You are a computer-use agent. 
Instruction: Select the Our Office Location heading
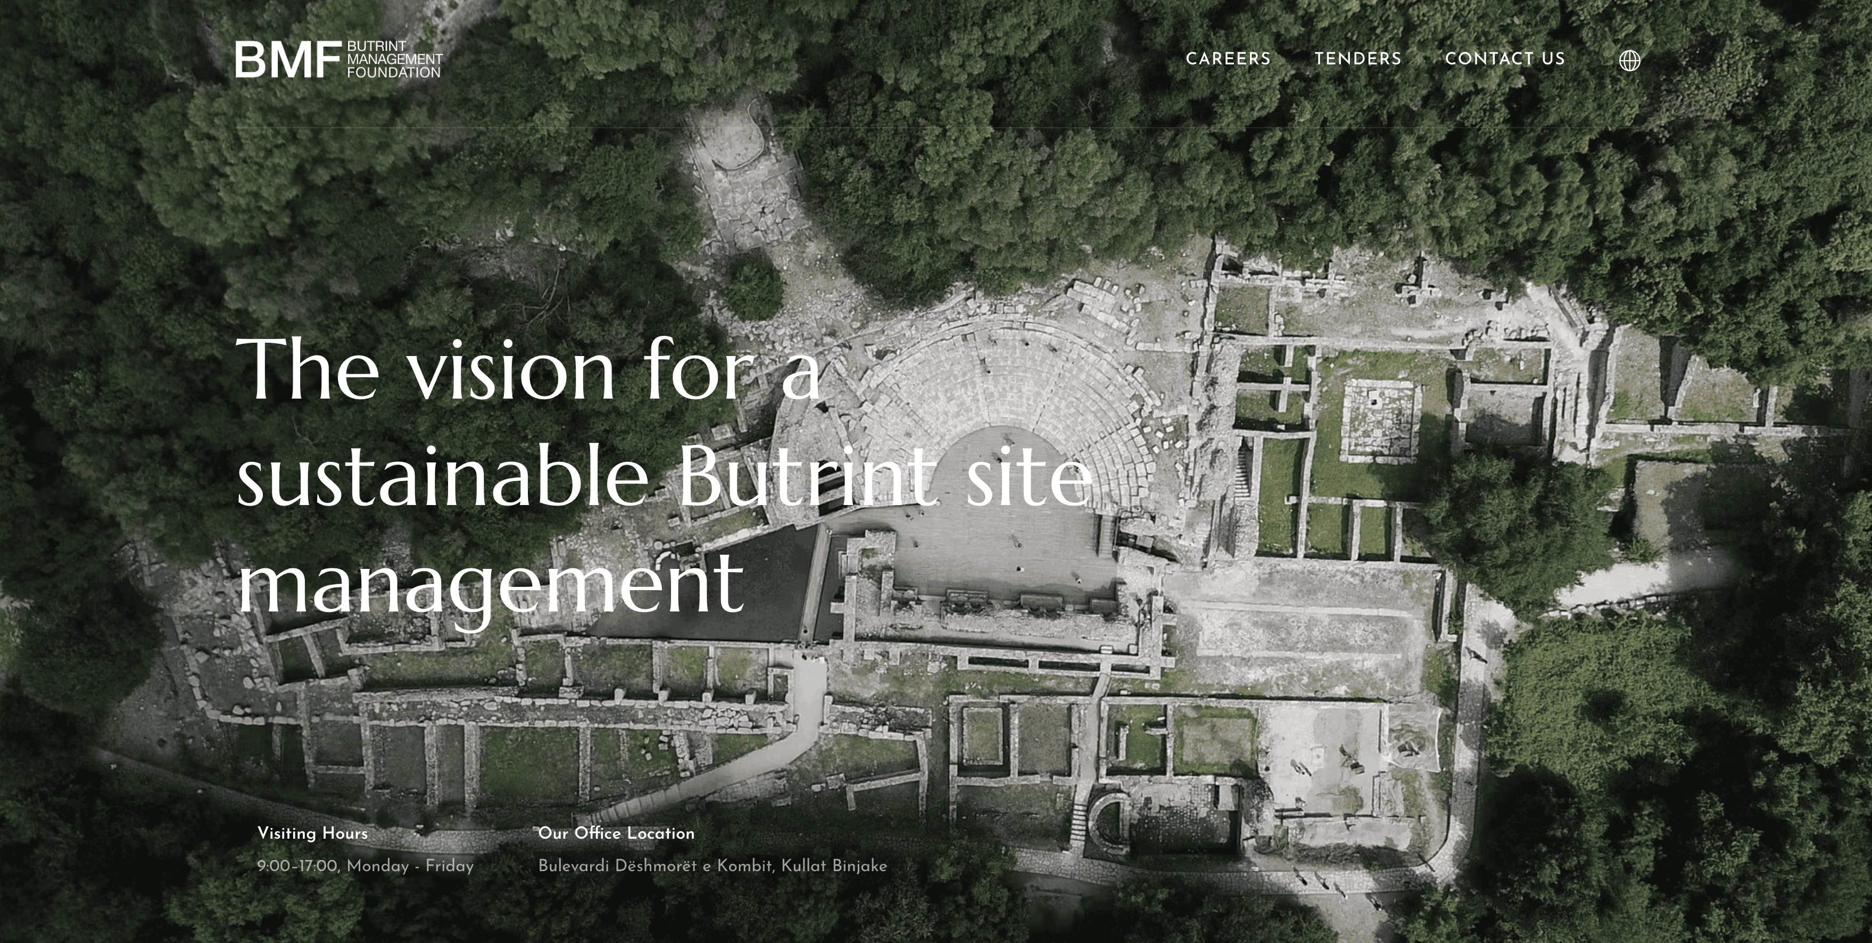click(x=616, y=833)
